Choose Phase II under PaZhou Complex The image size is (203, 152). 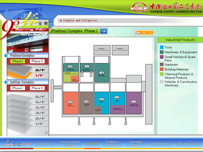pos(37,61)
